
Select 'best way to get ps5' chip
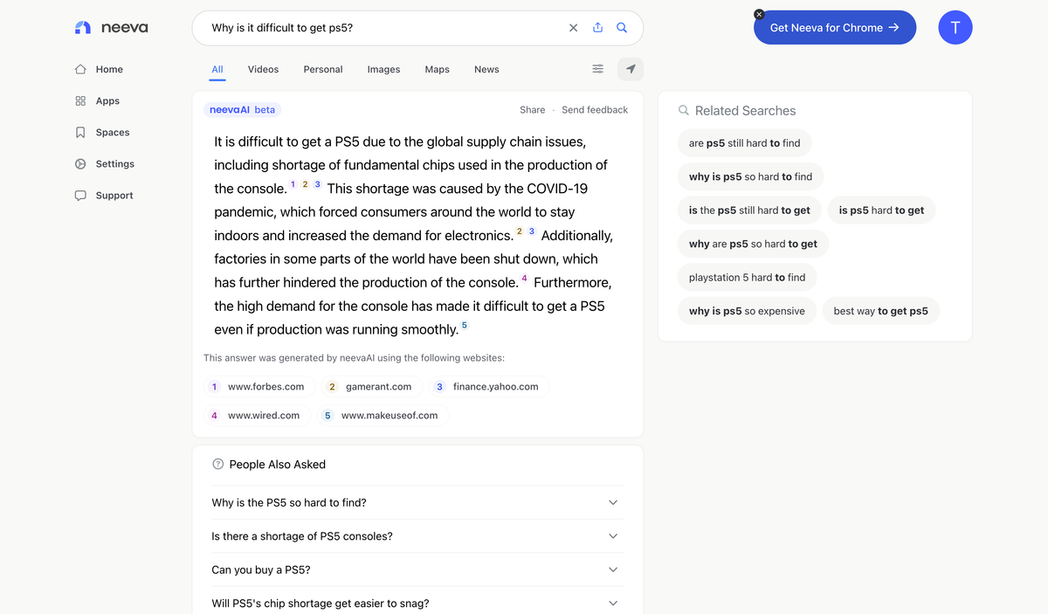tap(880, 311)
